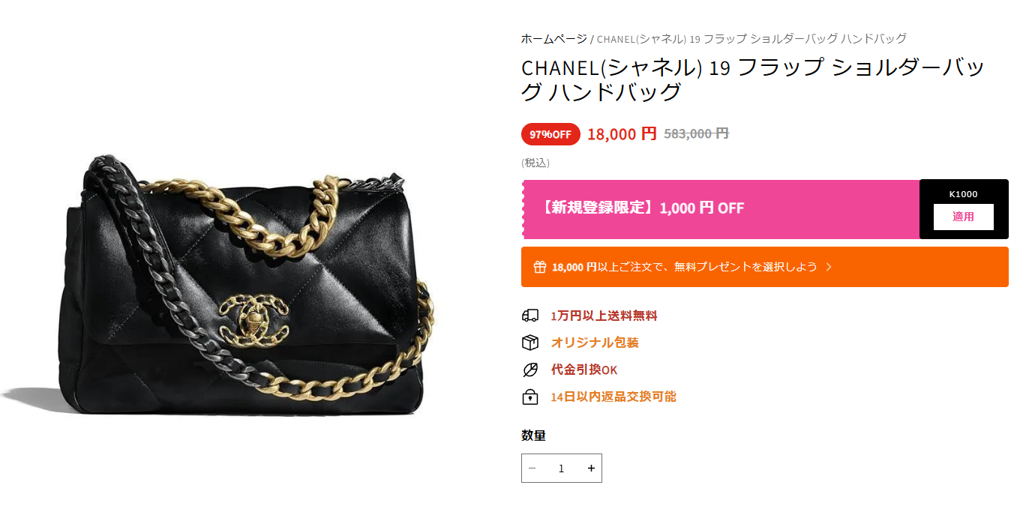The height and width of the screenshot is (512, 1029).
Task: Select the orange free present banner
Action: pyautogui.click(x=765, y=267)
